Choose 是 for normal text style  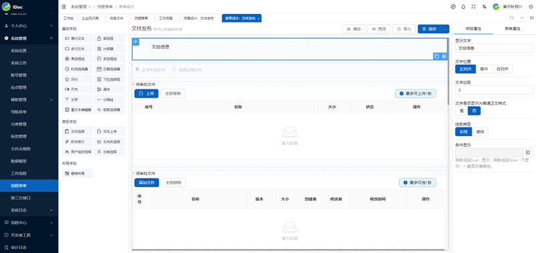[x=462, y=111]
